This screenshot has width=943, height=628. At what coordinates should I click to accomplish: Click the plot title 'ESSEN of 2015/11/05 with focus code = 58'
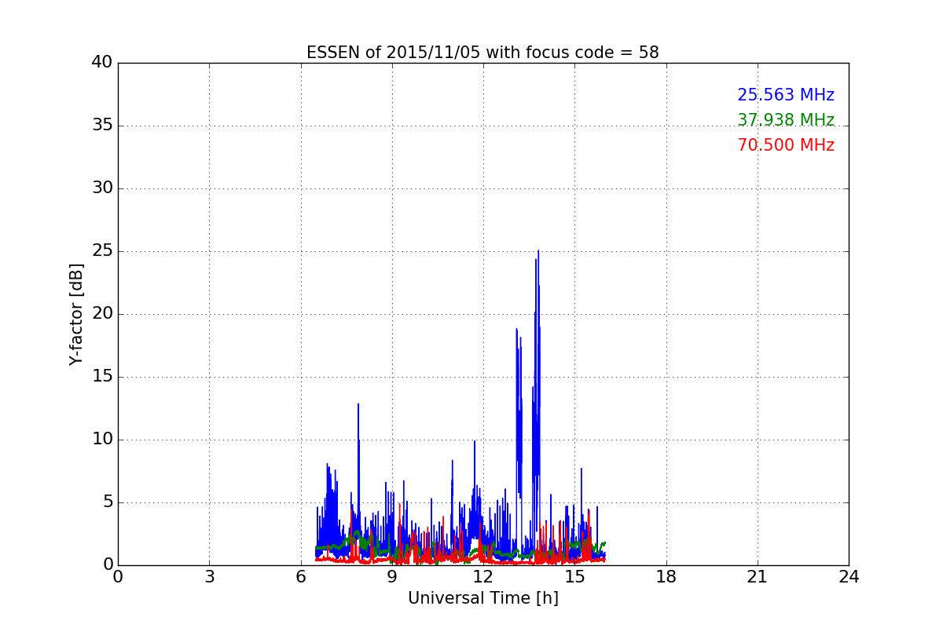pyautogui.click(x=483, y=53)
